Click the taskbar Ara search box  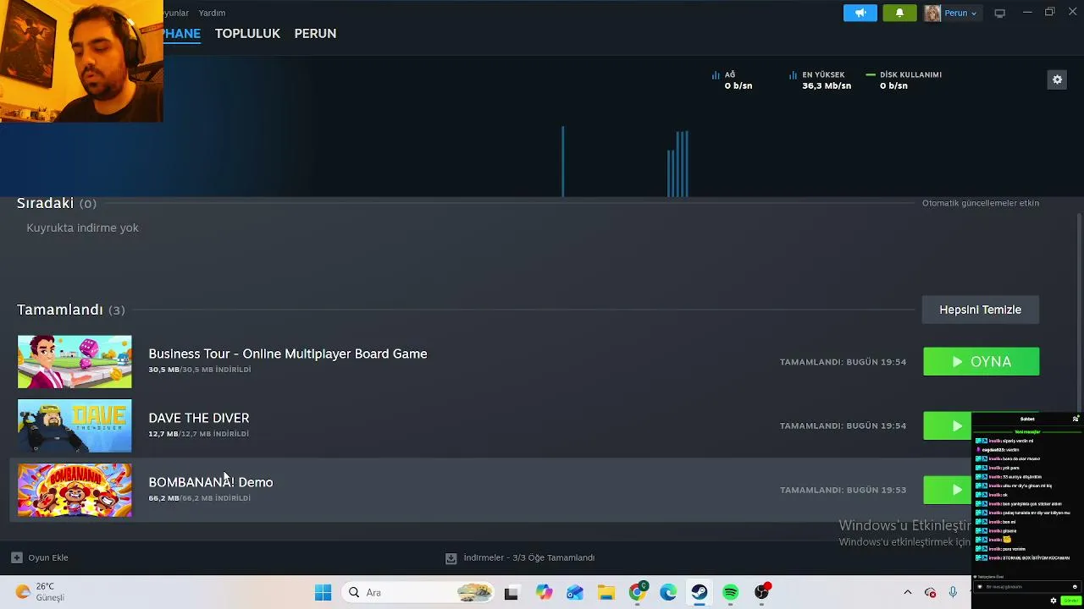point(418,592)
